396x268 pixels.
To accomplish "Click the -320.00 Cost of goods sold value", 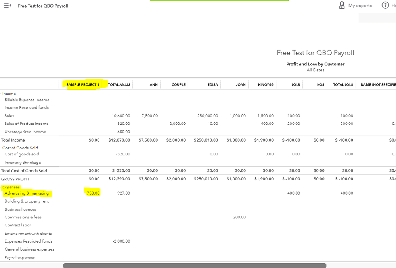I will point(123,154).
